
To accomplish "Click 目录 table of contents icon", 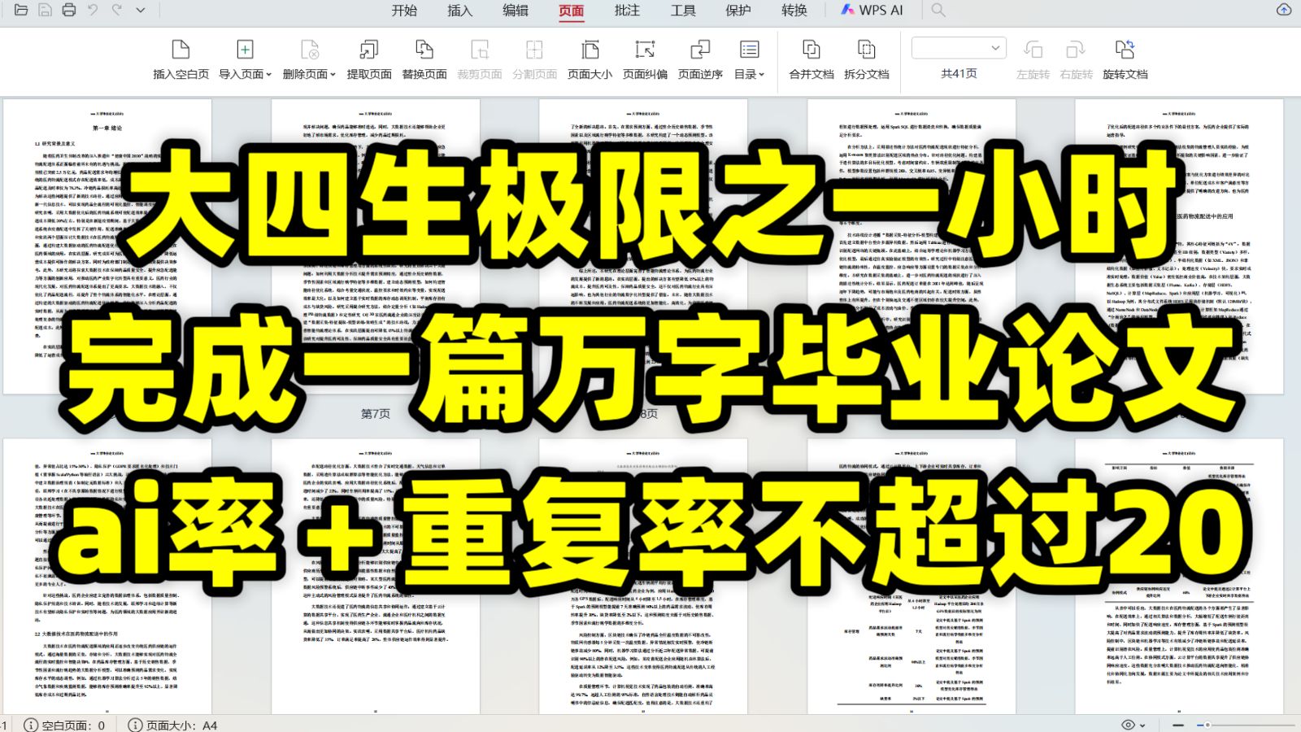I will (x=749, y=50).
